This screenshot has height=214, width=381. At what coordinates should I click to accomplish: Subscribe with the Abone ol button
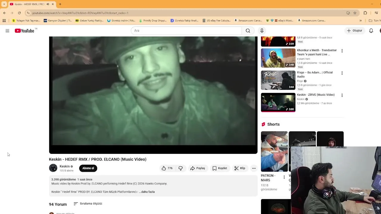click(88, 168)
